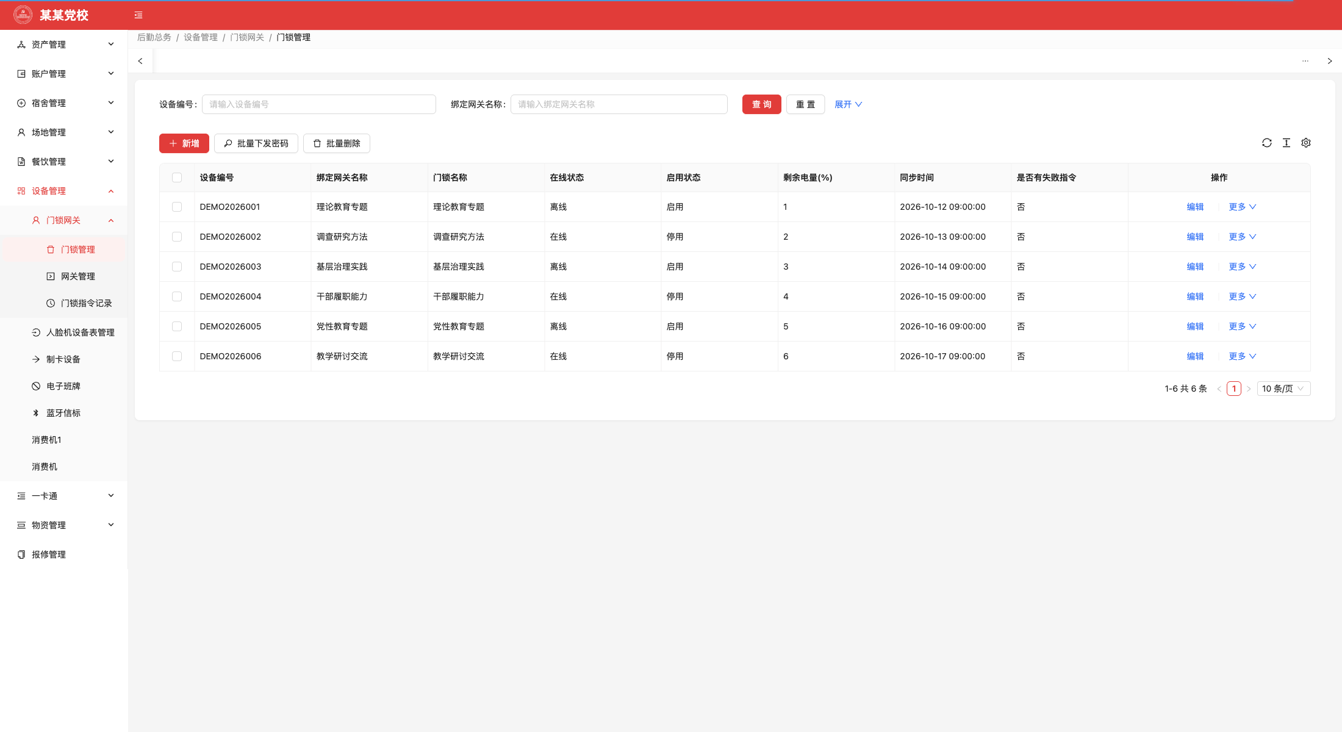Open the 10 条/页 page size dropdown
The height and width of the screenshot is (732, 1342).
(x=1283, y=389)
